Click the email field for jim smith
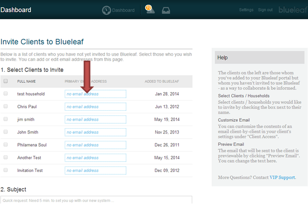This screenshot has height=204, width=308. pos(95,119)
